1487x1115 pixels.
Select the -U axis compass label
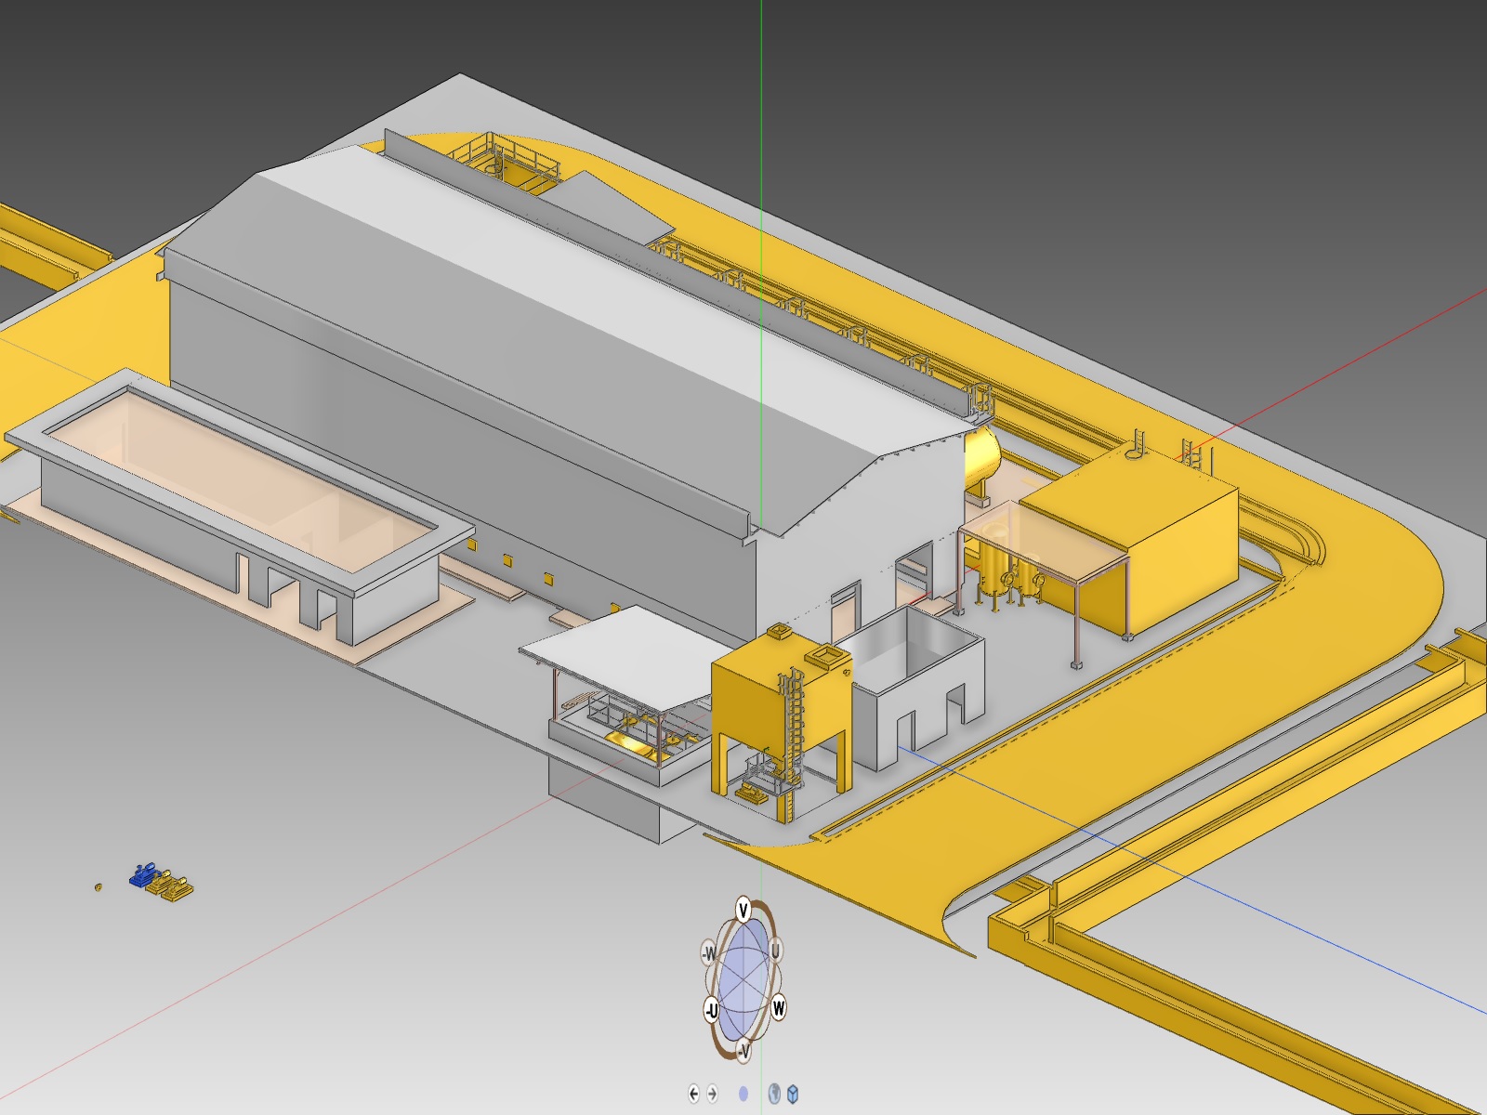click(x=711, y=1010)
